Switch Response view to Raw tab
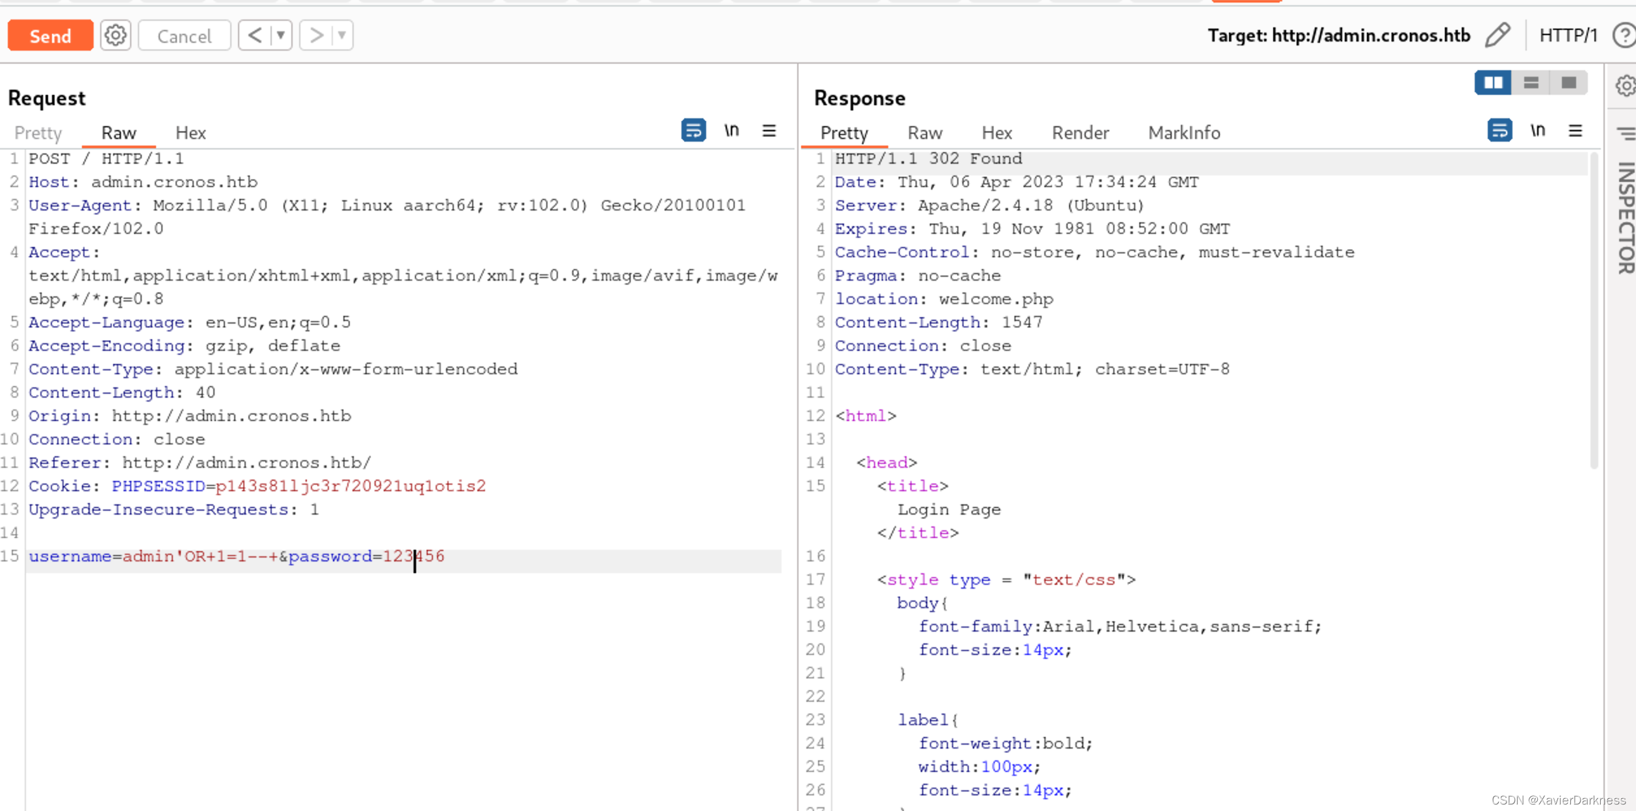The height and width of the screenshot is (811, 1636). [x=925, y=133]
